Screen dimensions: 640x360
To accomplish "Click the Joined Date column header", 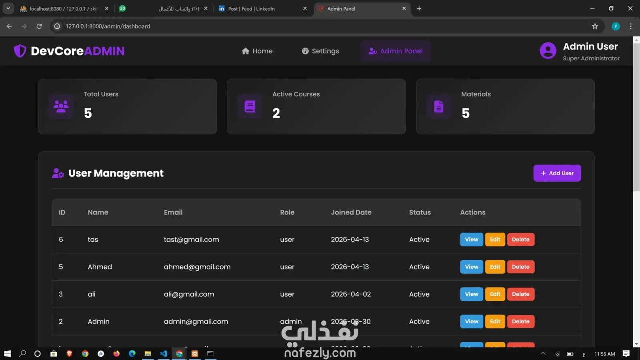I will point(351,212).
